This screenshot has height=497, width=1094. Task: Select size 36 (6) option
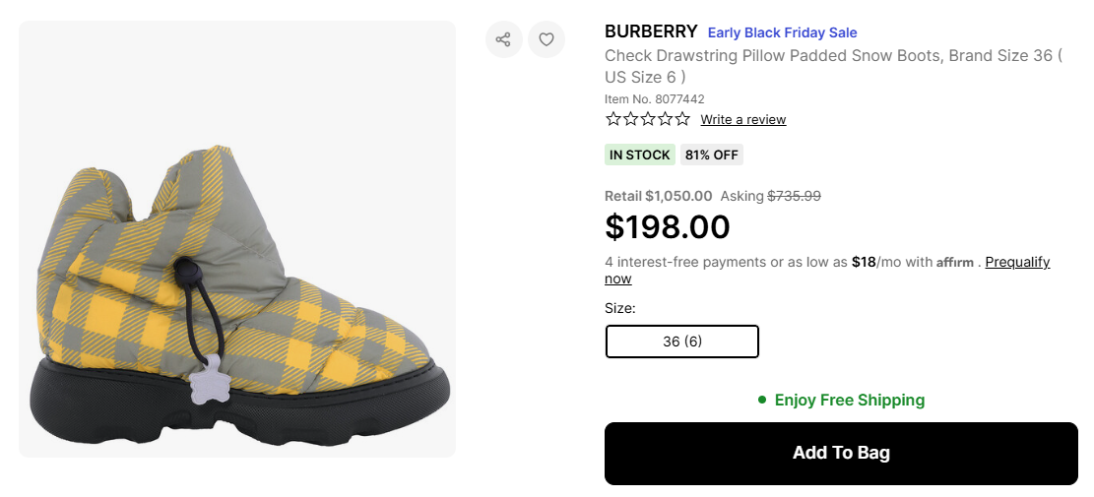[681, 342]
